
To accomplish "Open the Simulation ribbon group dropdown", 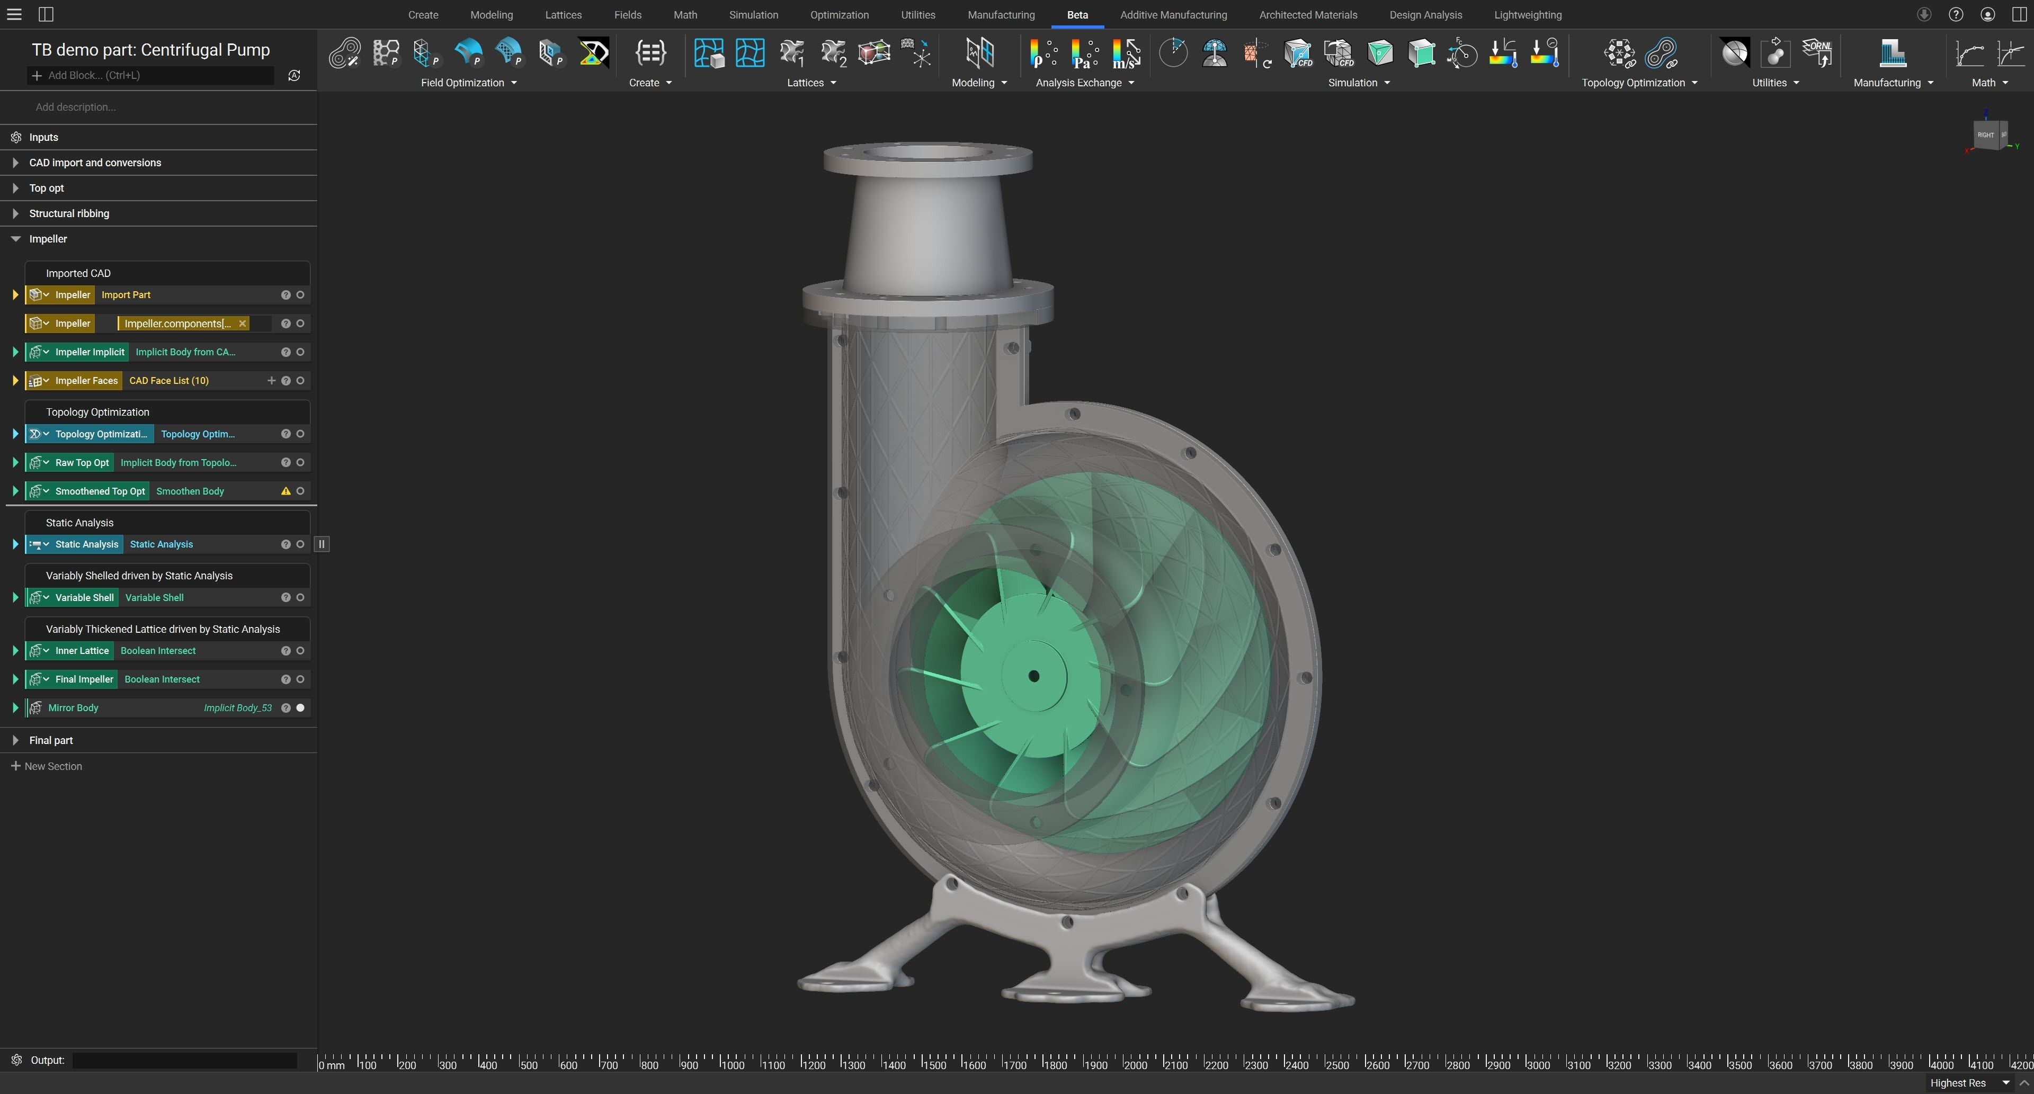I will (x=1387, y=83).
